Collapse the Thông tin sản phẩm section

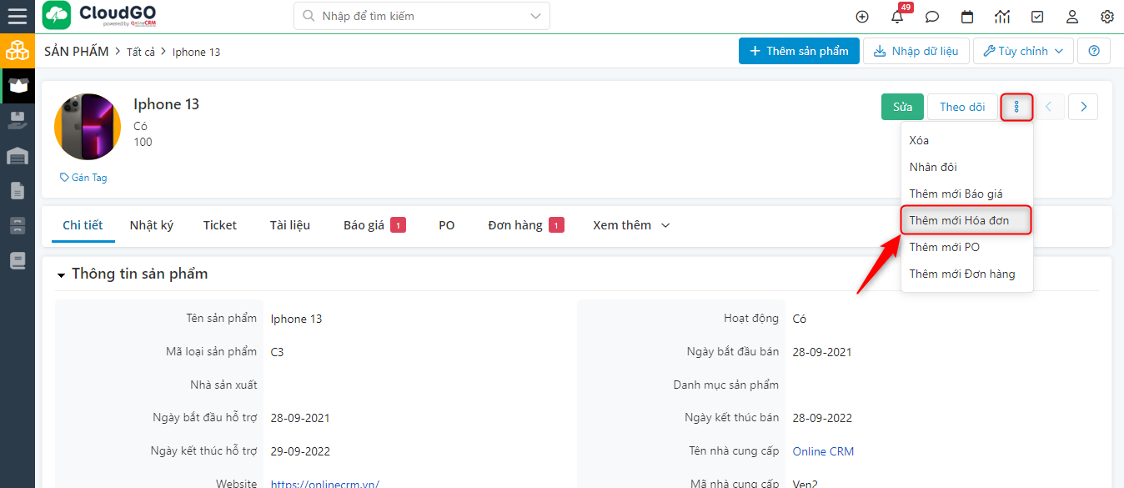tap(62, 274)
